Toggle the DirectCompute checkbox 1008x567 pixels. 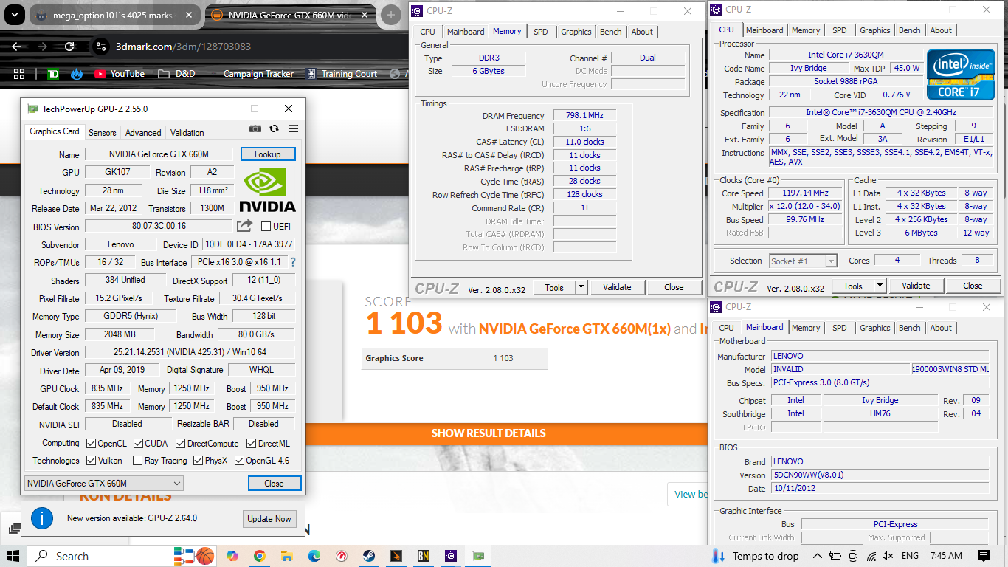point(181,444)
